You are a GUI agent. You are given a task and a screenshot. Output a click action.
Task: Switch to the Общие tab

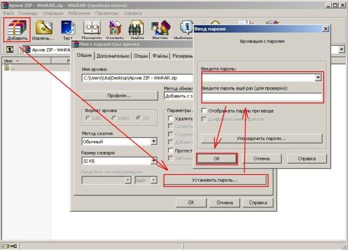(x=84, y=55)
